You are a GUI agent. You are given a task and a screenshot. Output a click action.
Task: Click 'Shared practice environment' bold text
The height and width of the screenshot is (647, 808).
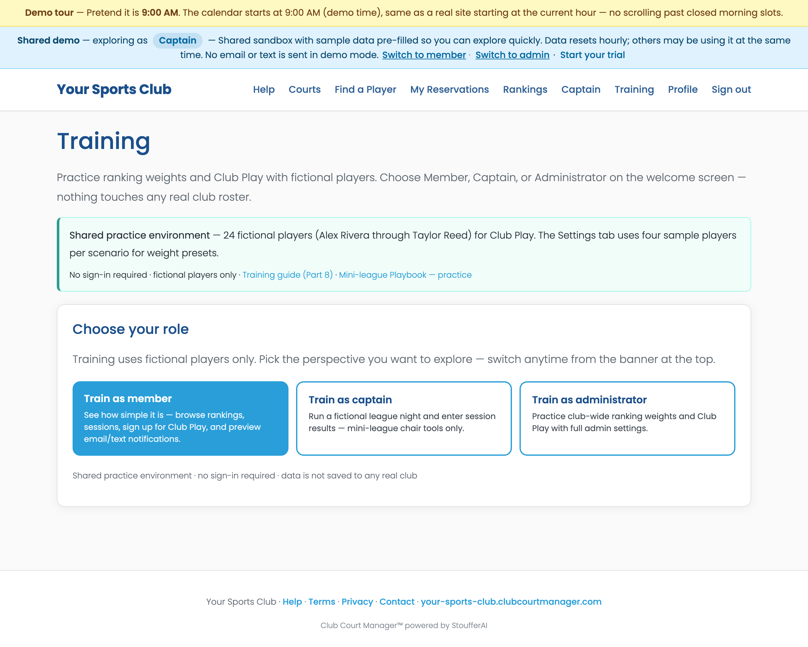[140, 235]
